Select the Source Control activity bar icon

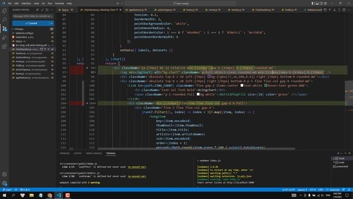(x=4, y=29)
